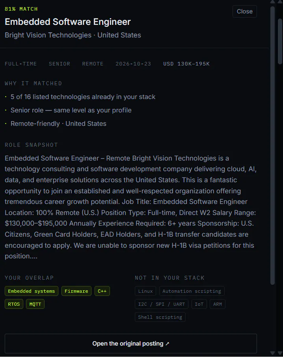The height and width of the screenshot is (357, 283).
Task: Click the SENIOR level label
Action: pyautogui.click(x=60, y=64)
